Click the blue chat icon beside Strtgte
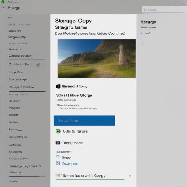 pos(58,157)
